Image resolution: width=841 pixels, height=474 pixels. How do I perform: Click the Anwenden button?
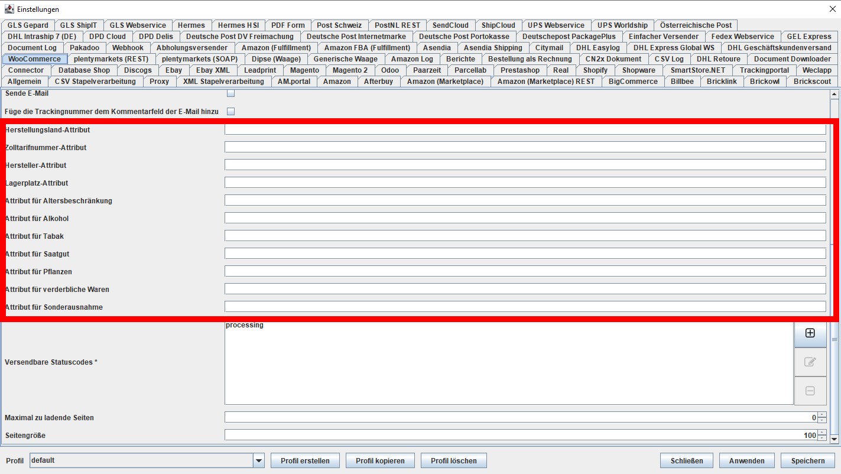click(747, 461)
